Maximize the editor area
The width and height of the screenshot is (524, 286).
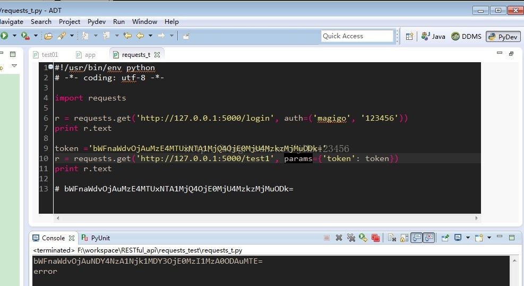click(x=511, y=54)
